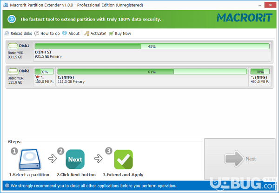Open the How to do guide
Viewport: 279px width, 193px height.
[x=47, y=33]
